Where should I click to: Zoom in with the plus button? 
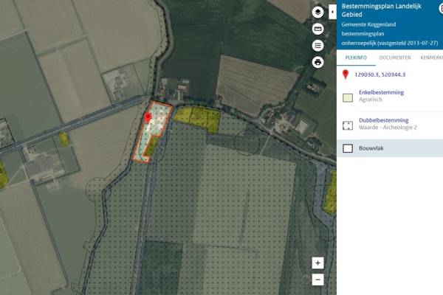(x=317, y=263)
